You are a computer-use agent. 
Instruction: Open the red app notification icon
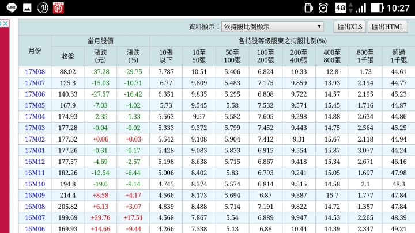58,8
